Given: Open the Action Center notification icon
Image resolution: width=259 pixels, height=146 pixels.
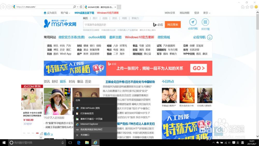Looking at the screenshot, I should (x=234, y=143).
